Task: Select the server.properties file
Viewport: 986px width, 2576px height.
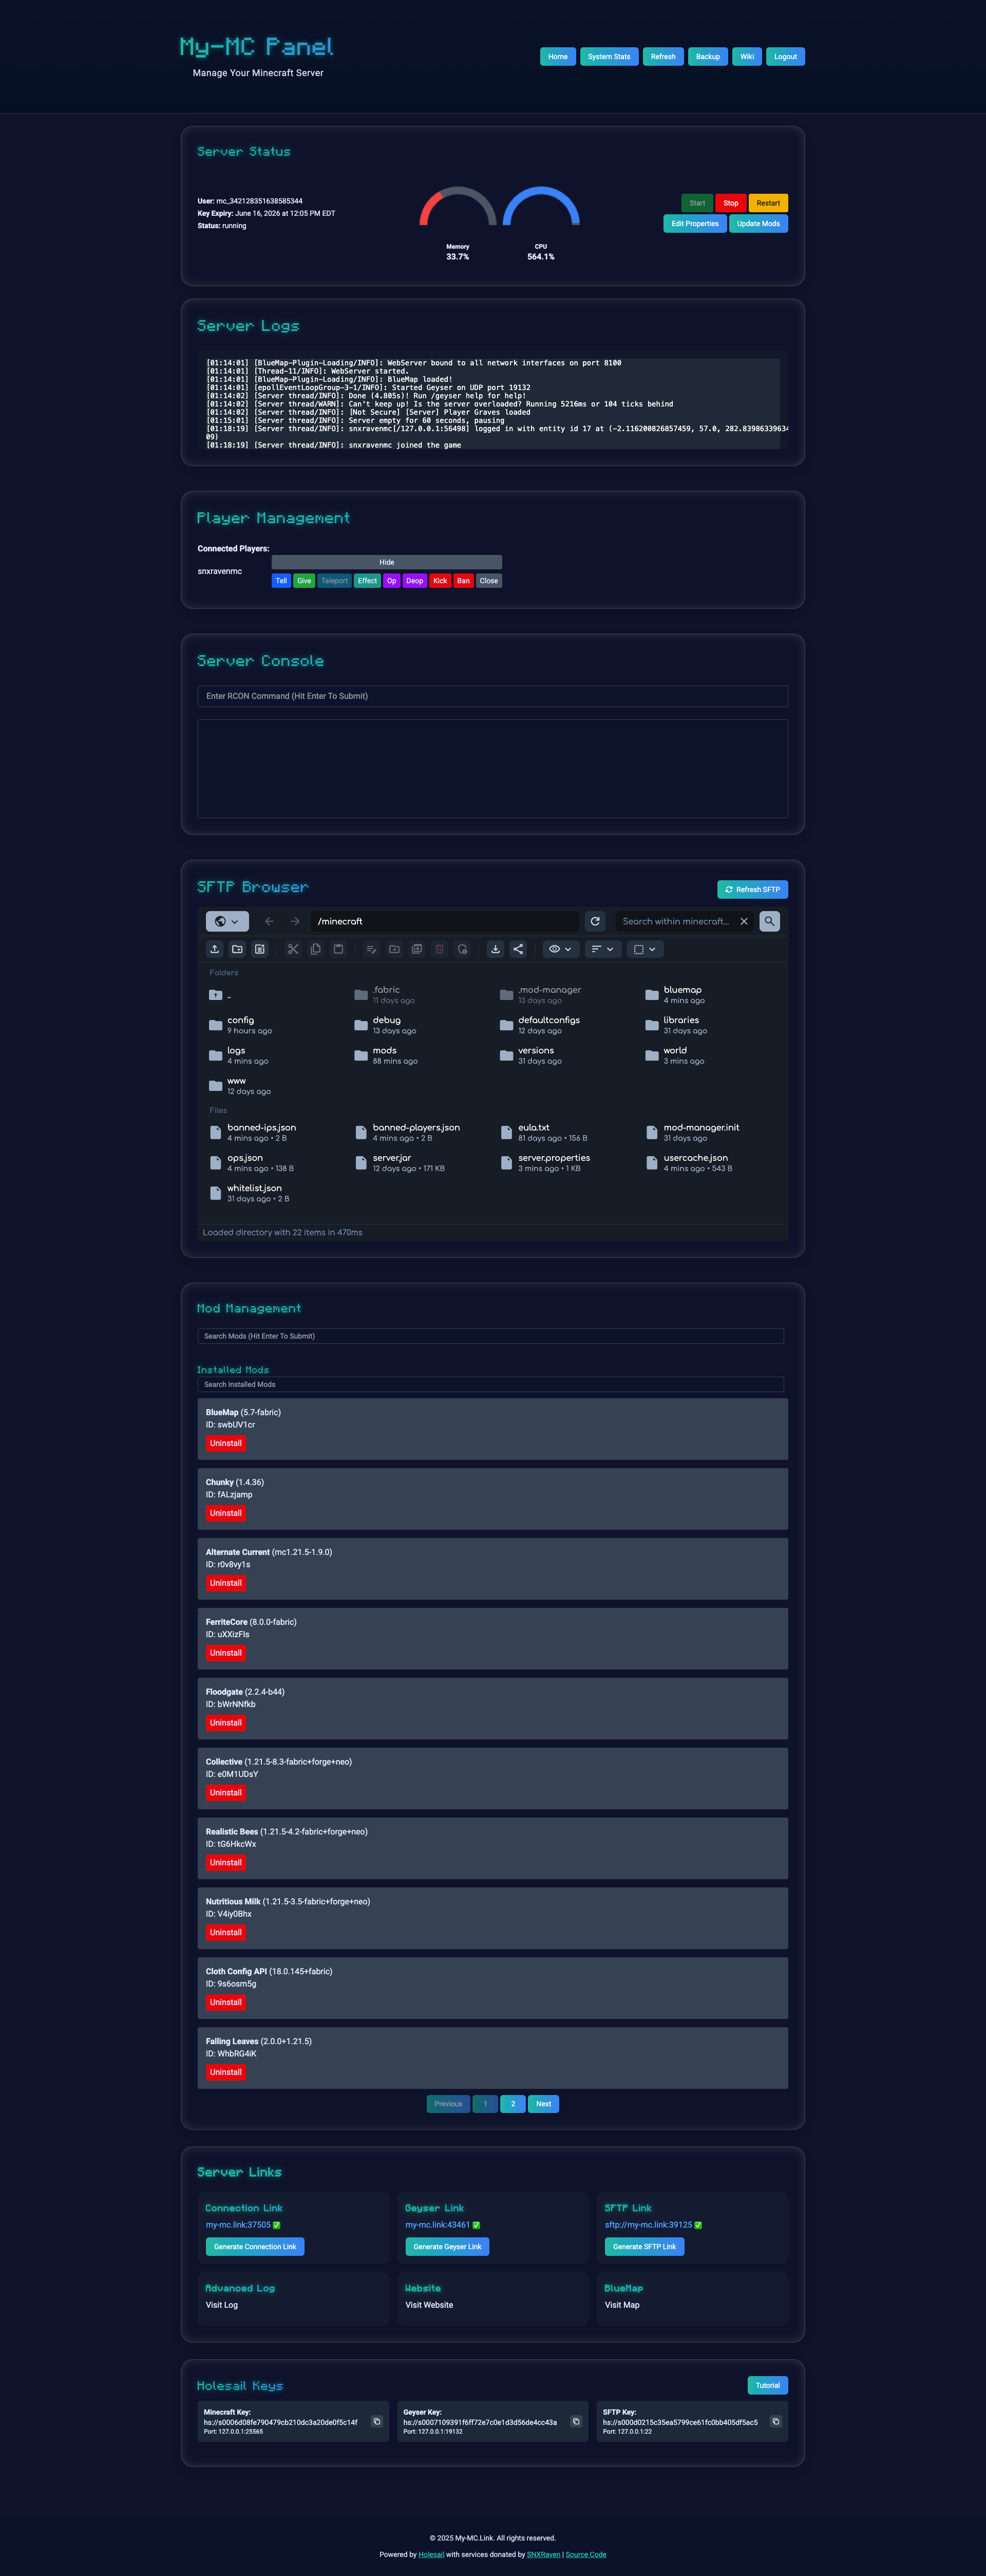Action: point(545,1162)
